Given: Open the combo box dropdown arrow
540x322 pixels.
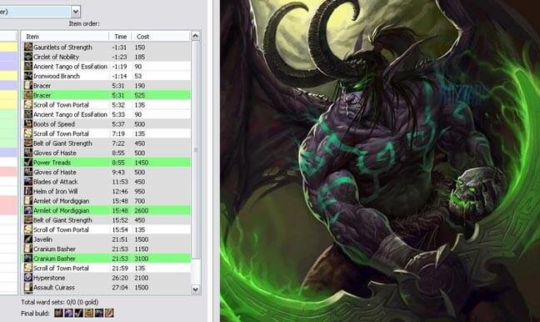Looking at the screenshot, I should click(76, 12).
